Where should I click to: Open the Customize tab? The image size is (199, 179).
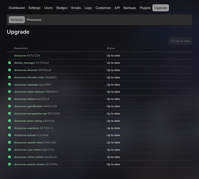tap(103, 8)
